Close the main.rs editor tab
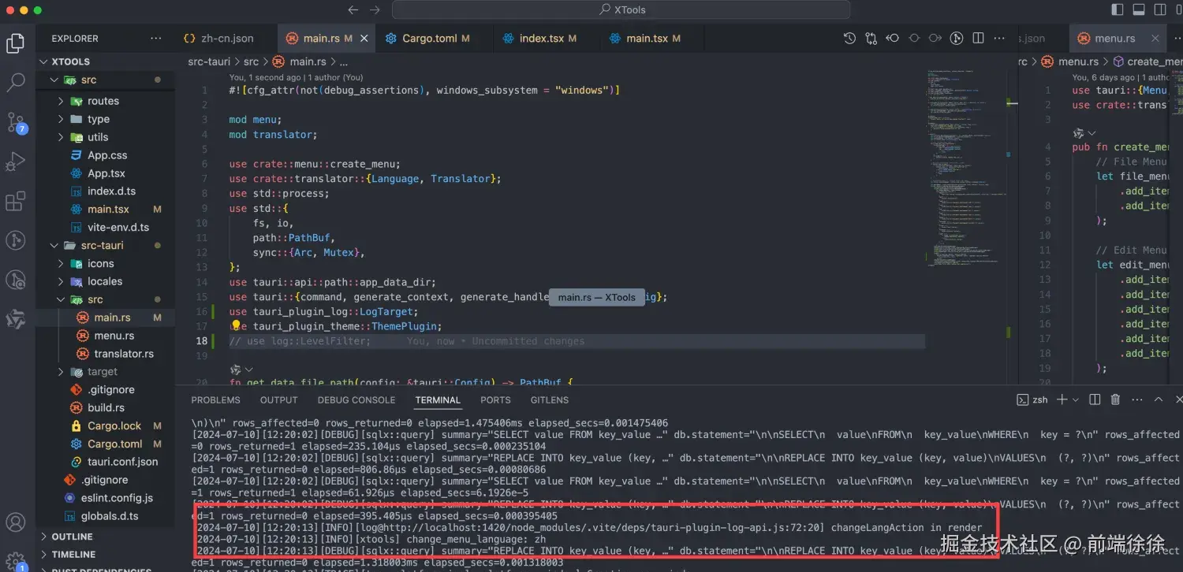 pyautogui.click(x=364, y=38)
